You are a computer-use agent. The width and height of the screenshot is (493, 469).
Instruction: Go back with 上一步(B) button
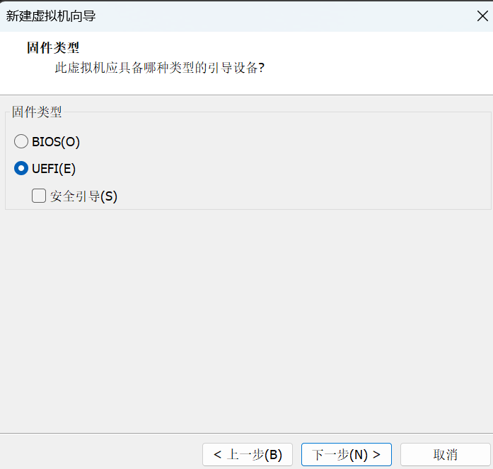point(247,454)
